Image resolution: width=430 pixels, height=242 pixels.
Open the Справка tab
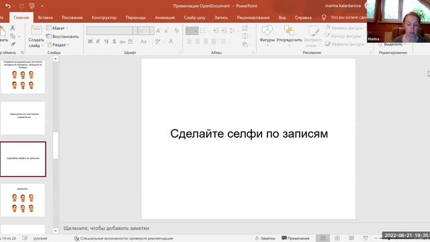(303, 17)
